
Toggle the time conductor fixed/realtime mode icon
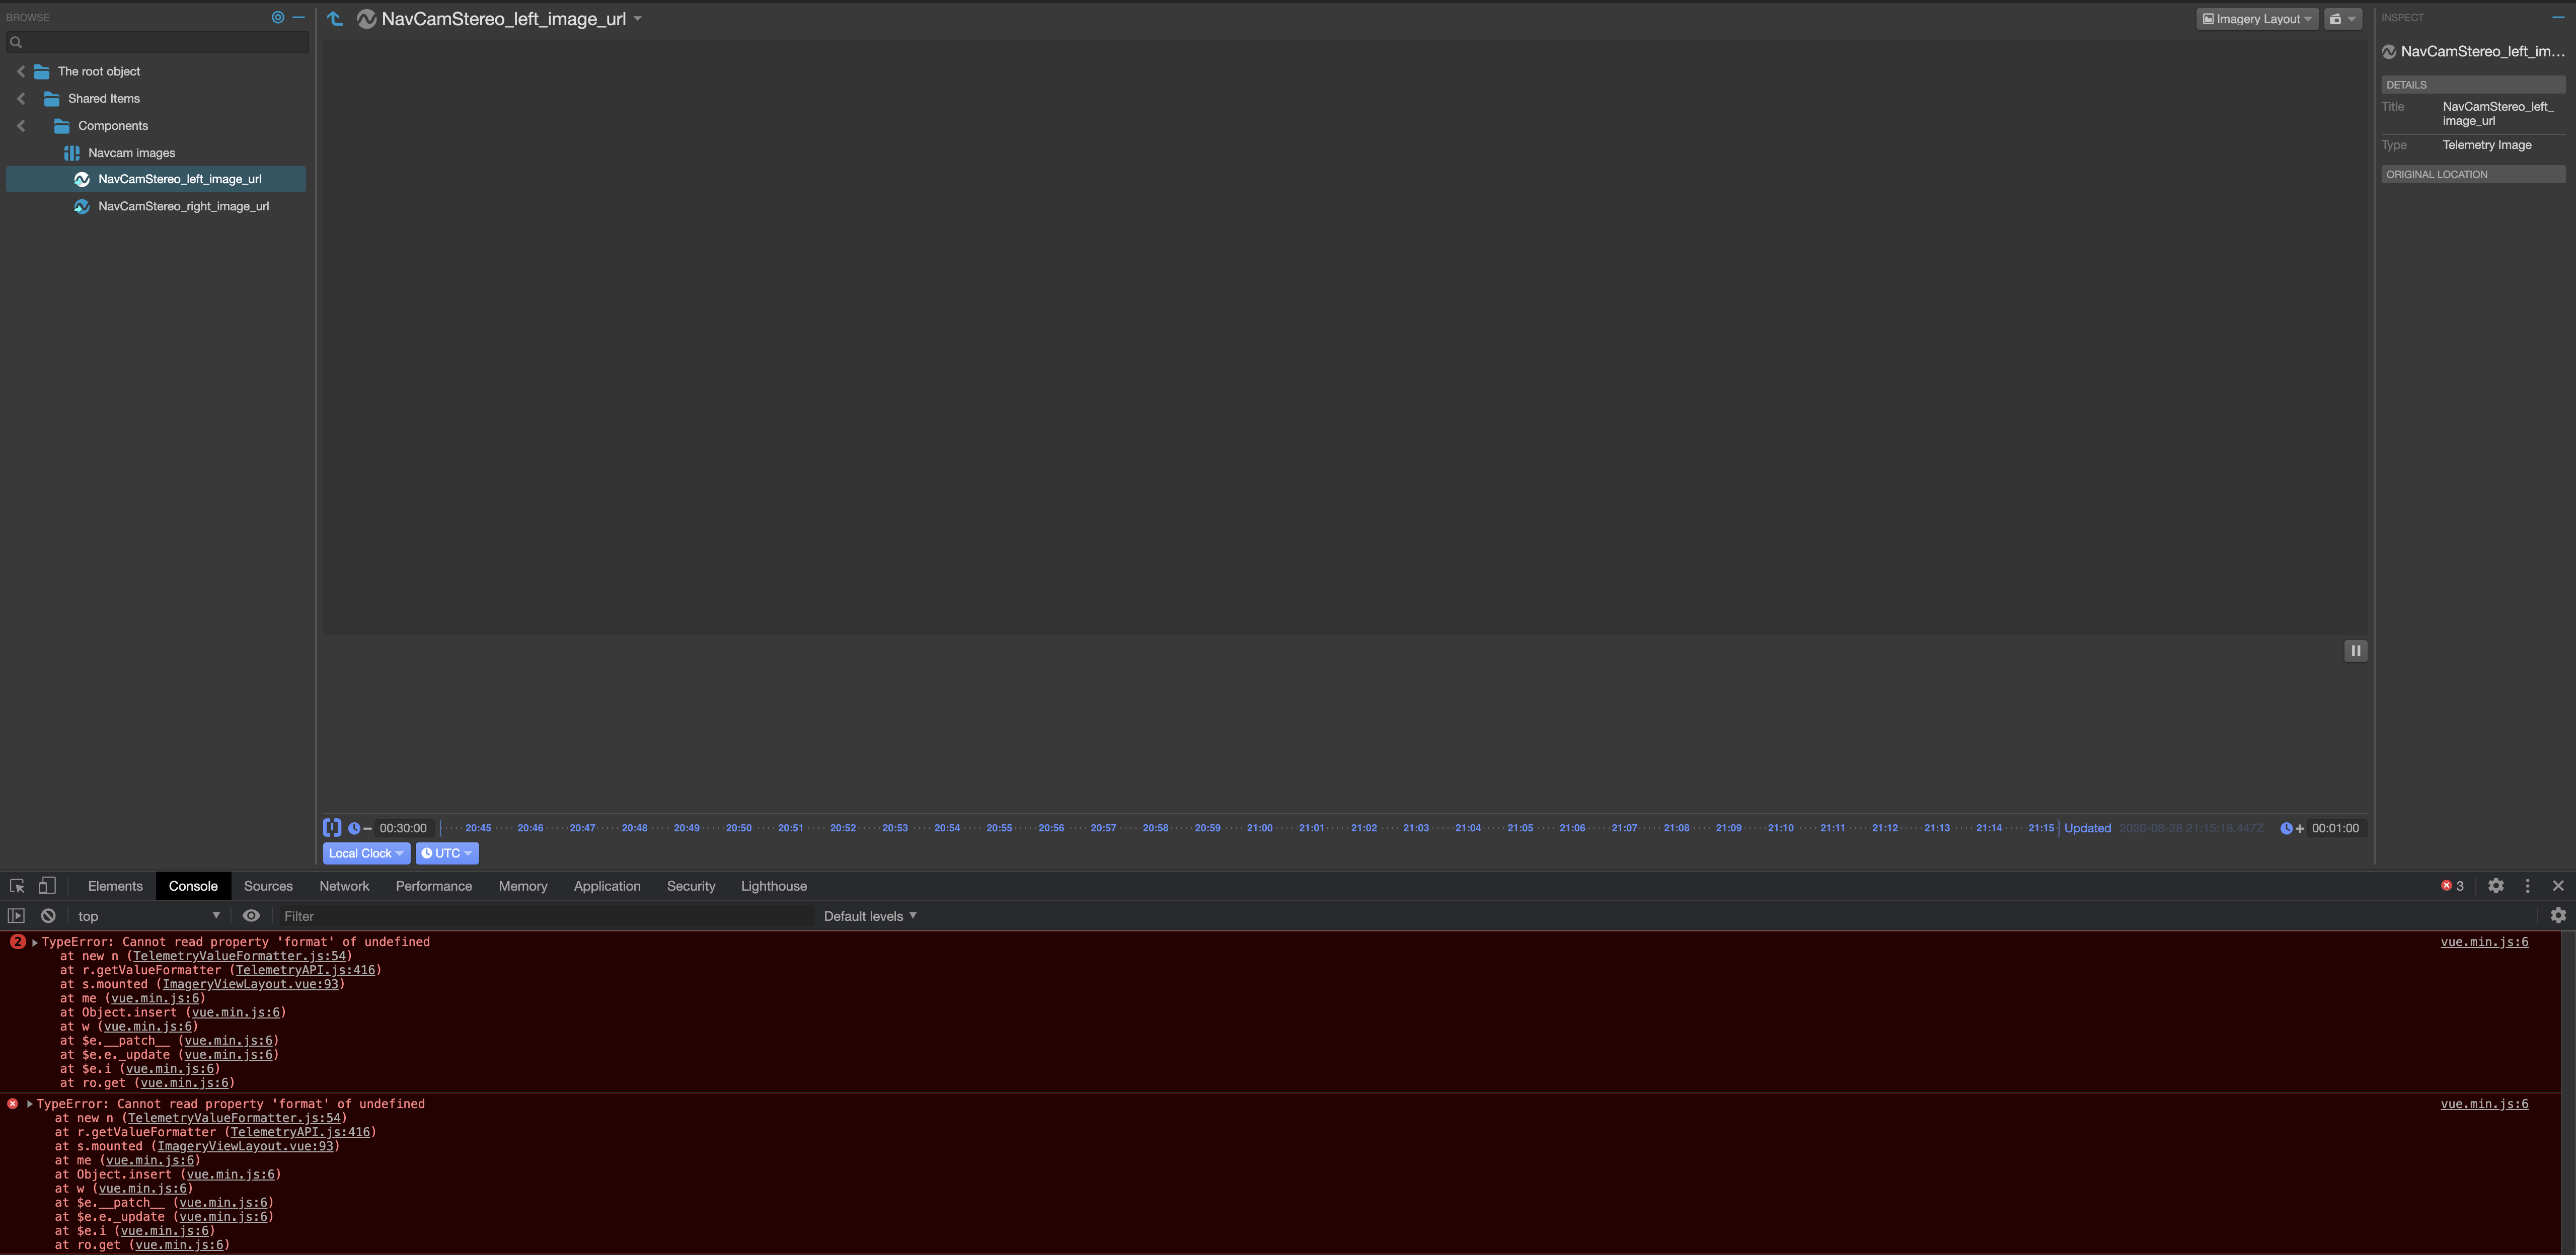(332, 828)
